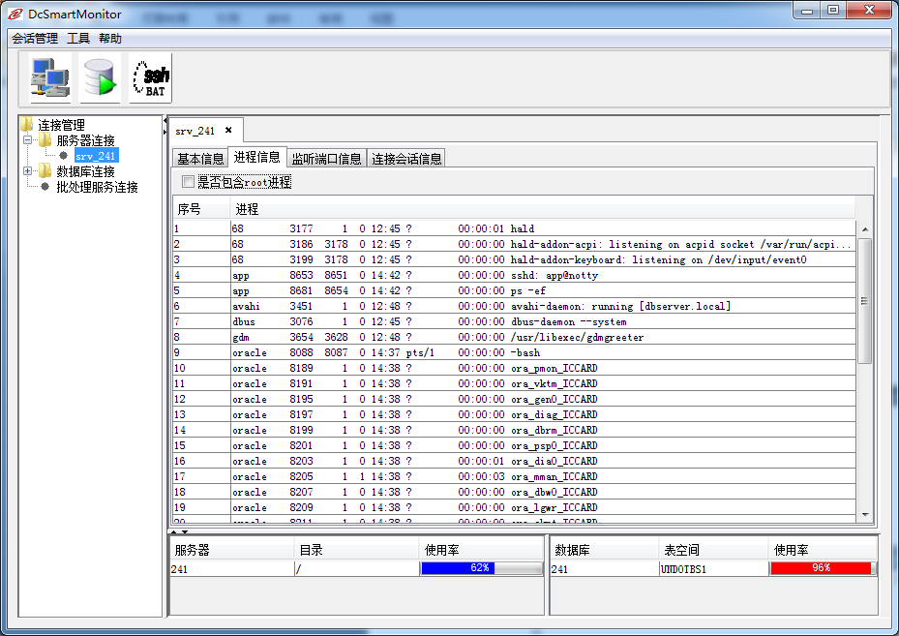Switch to the 监听端口信息 tab
899x636 pixels.
pos(326,159)
